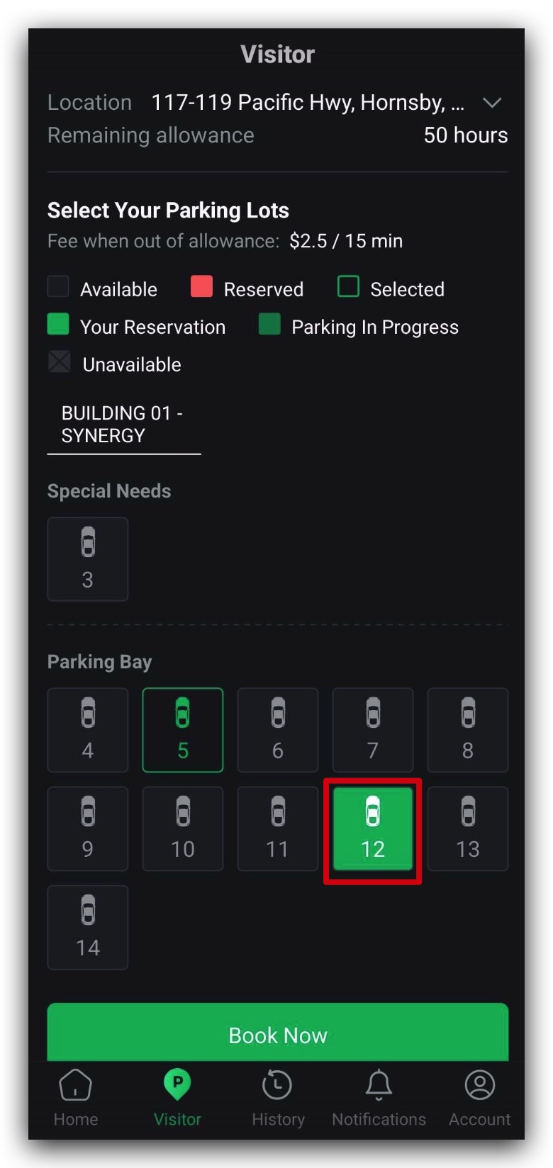Deselect the selected parking bay 5
The image size is (553, 1168).
tap(183, 730)
